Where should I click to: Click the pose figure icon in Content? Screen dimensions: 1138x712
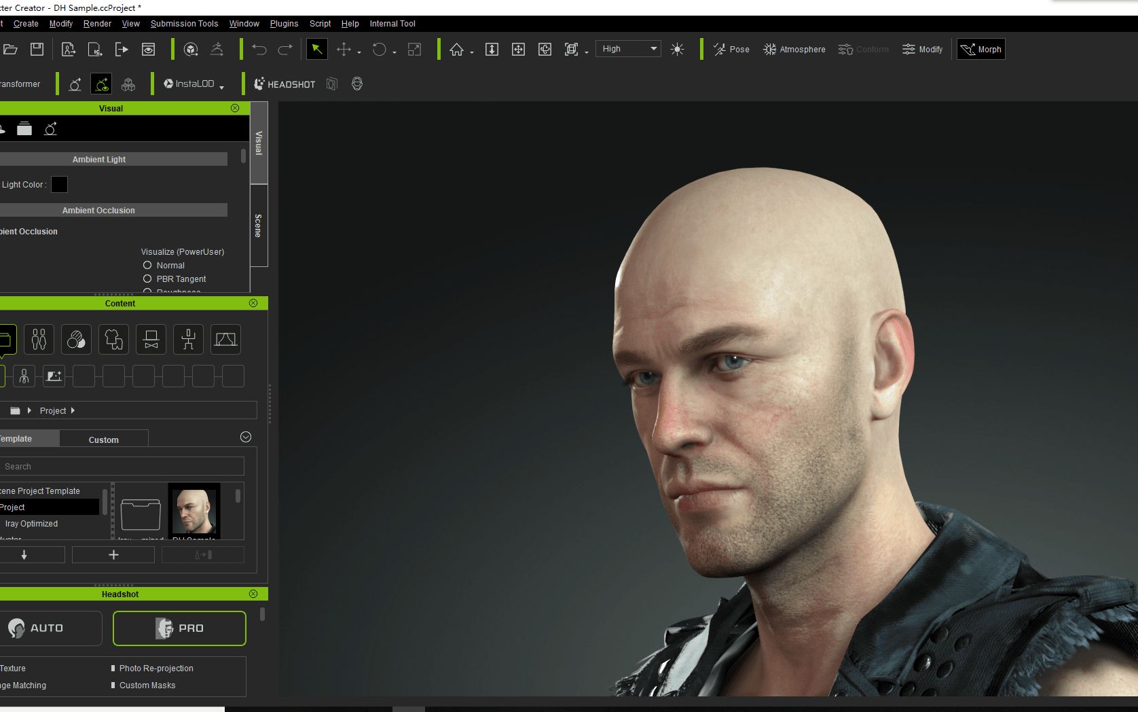coord(188,339)
